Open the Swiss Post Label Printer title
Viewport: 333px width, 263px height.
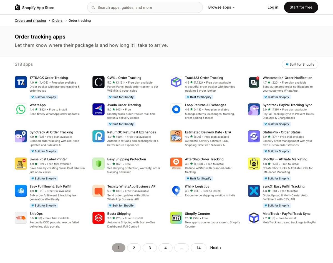coord(48,159)
